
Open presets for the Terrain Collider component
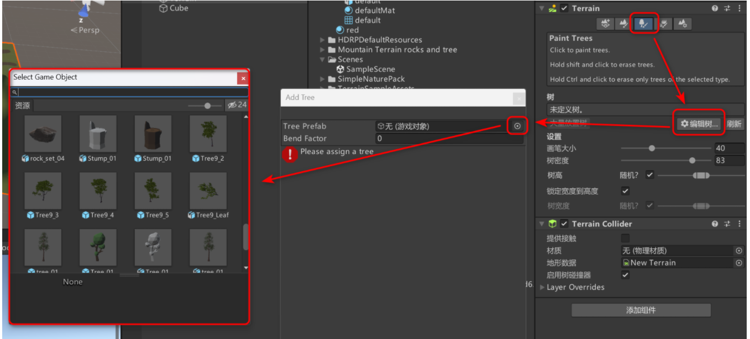click(x=727, y=224)
